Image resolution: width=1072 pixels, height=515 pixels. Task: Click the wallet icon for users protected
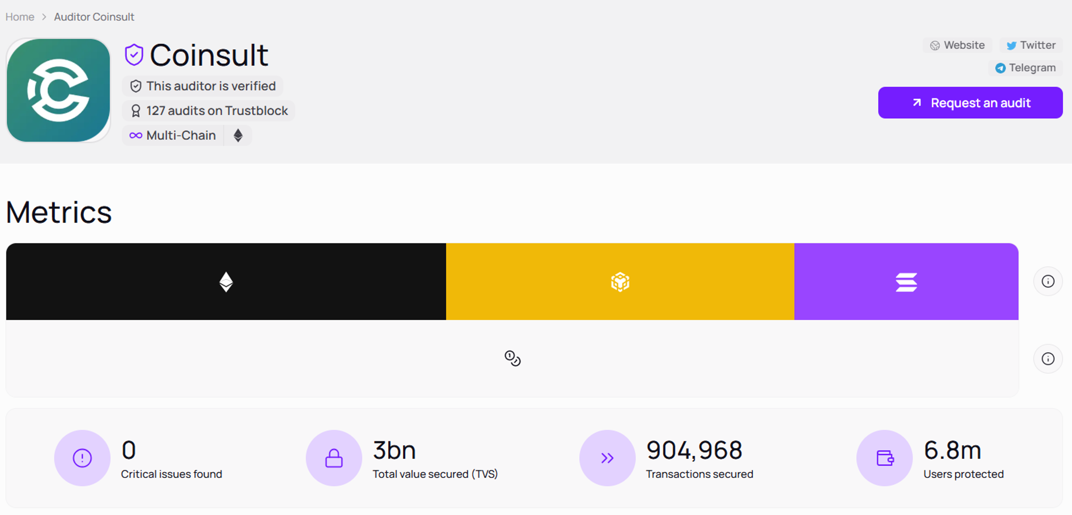click(884, 458)
